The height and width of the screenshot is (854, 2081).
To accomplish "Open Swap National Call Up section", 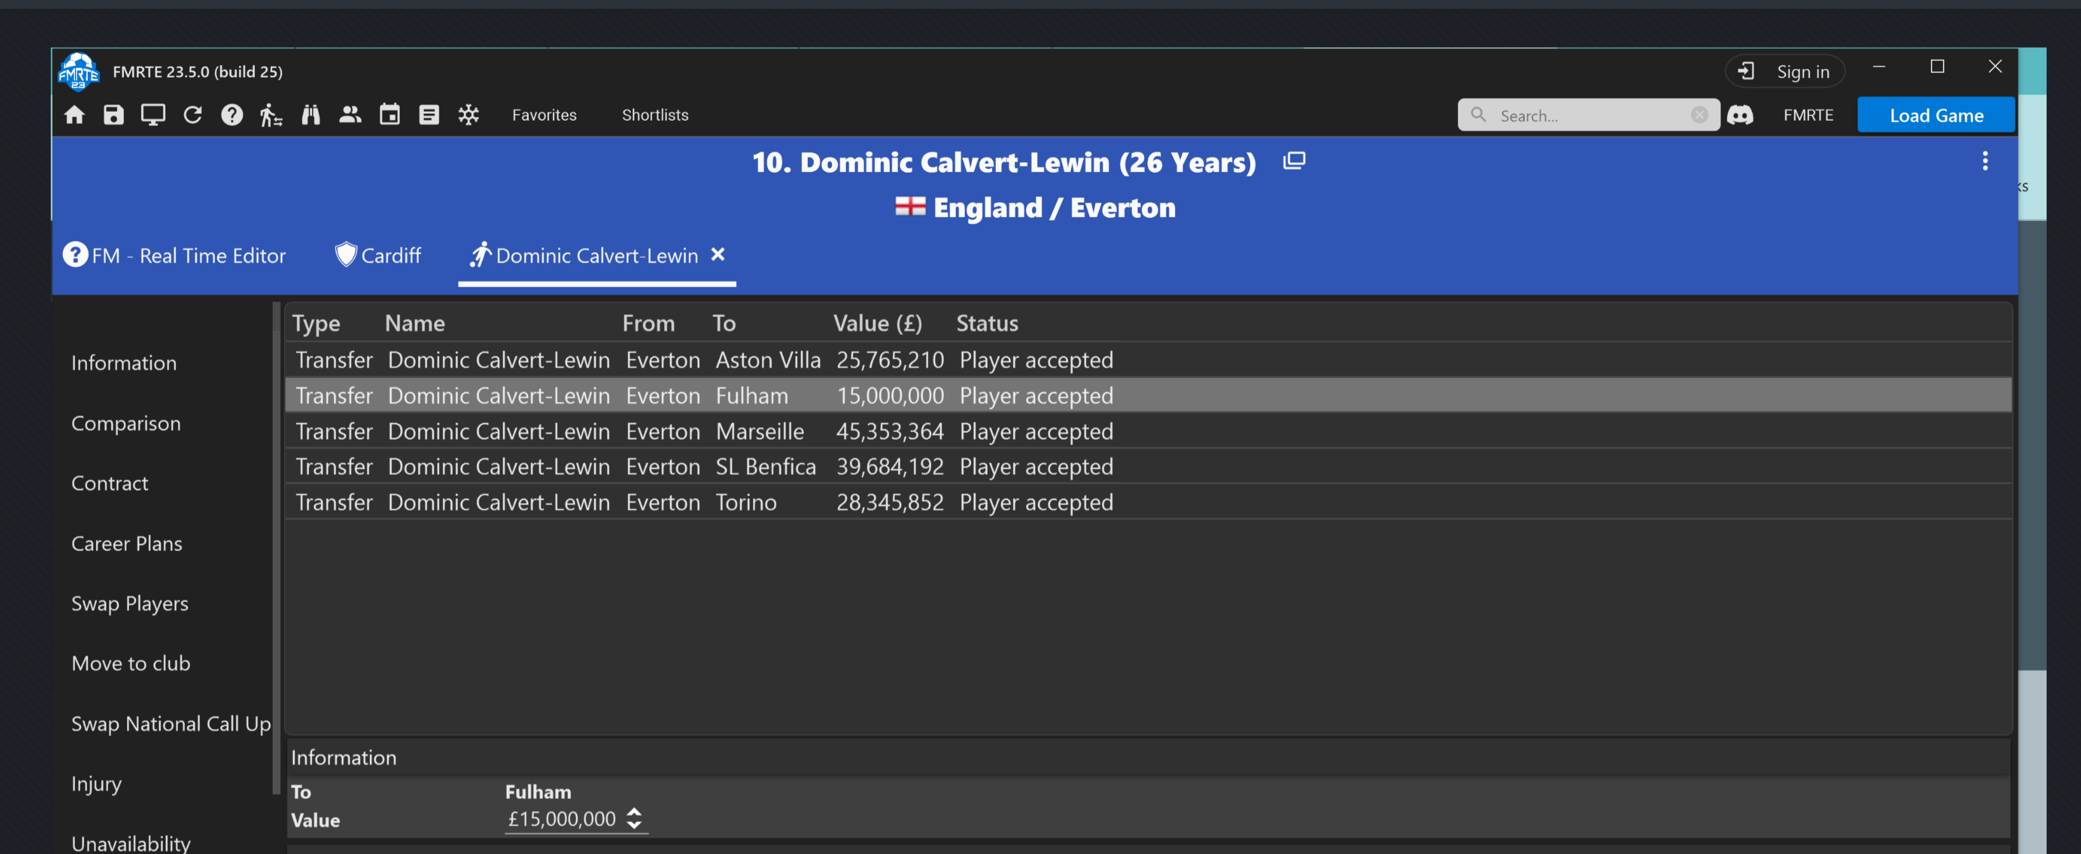I will point(171,724).
